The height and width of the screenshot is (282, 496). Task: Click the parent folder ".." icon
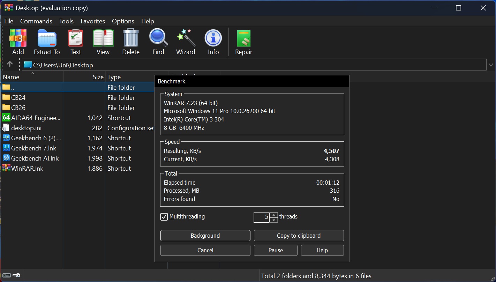click(x=6, y=87)
